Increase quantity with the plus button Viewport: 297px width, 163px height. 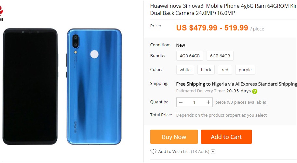pos(208,102)
